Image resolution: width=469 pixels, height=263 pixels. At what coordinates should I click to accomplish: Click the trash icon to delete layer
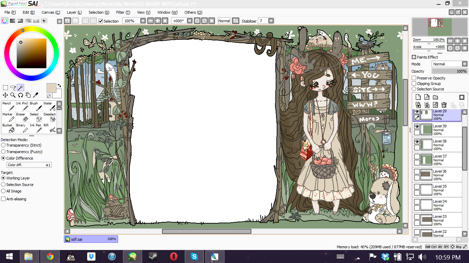click(444, 105)
